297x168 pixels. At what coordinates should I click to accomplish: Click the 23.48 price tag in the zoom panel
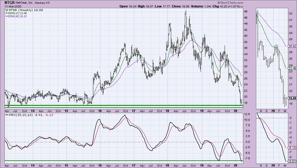coord(292,68)
